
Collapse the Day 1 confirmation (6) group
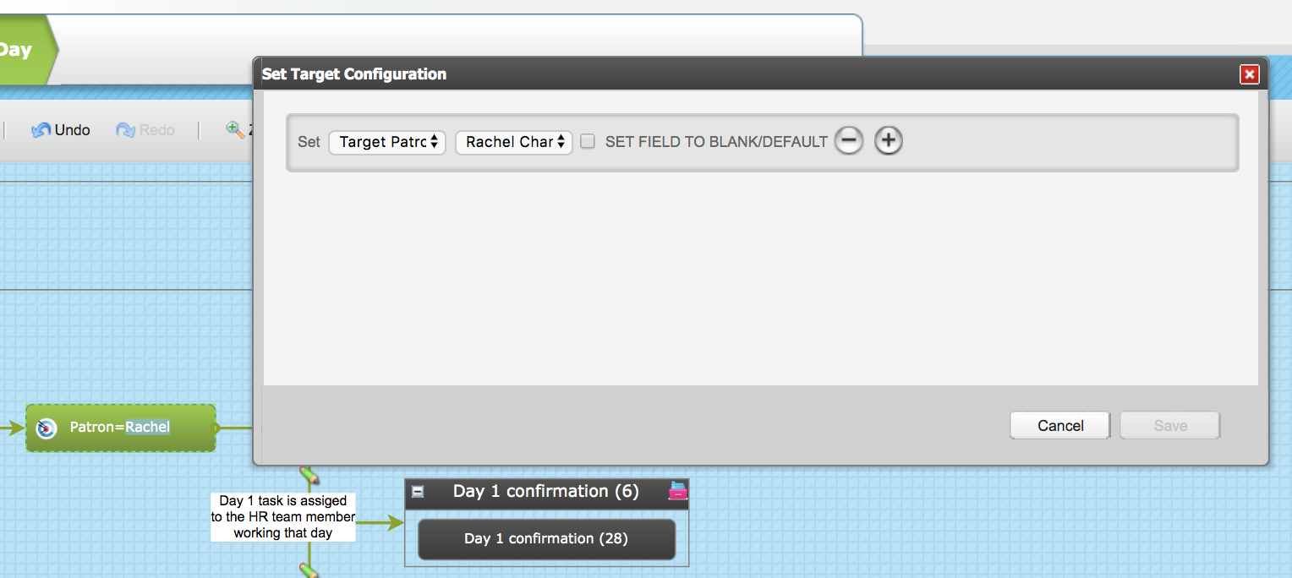[x=417, y=492]
